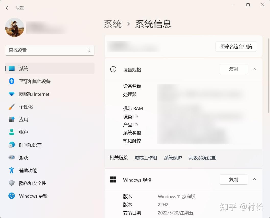Click the vertical scrollbar thumb
This screenshot has height=218, width=270.
pyautogui.click(x=269, y=76)
